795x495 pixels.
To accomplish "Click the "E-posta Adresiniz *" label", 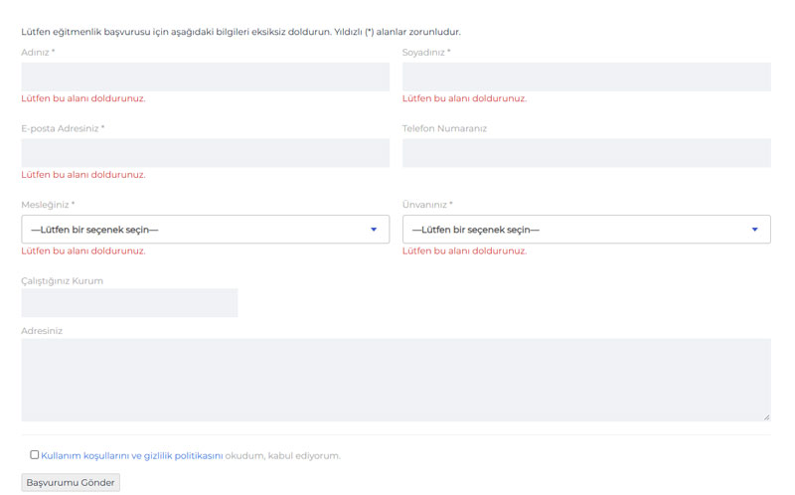I will click(63, 128).
